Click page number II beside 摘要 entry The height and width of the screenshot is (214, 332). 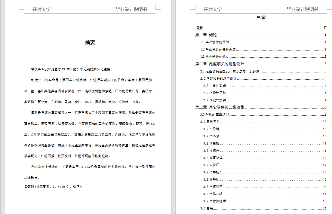(x=325, y=28)
